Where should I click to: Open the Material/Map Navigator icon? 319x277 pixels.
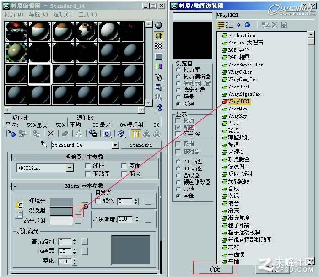tap(158, 108)
